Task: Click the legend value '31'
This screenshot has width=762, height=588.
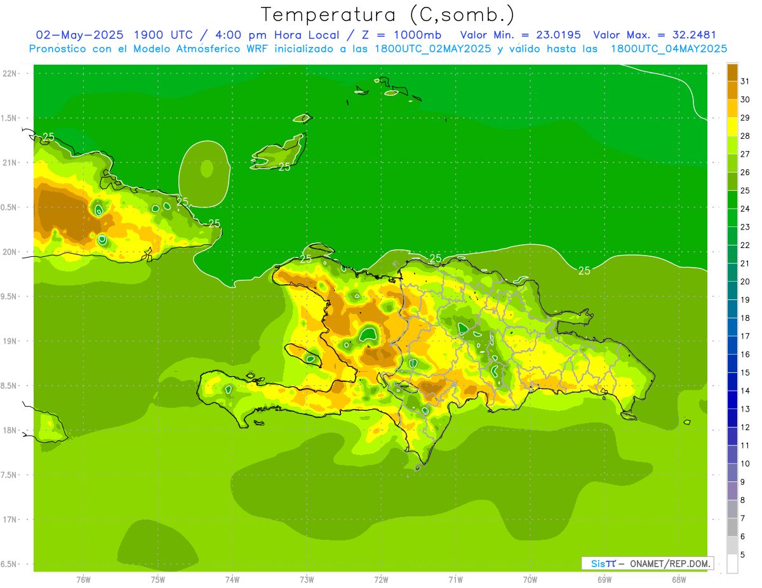Action: [x=745, y=81]
